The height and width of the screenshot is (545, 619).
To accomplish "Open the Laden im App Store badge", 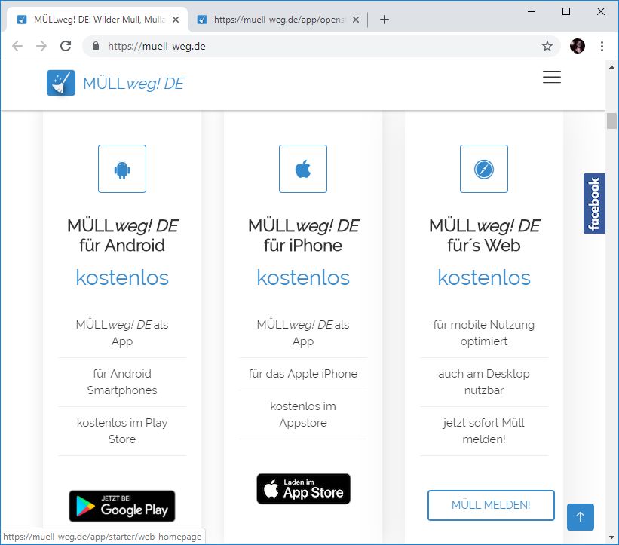I will pyautogui.click(x=303, y=489).
